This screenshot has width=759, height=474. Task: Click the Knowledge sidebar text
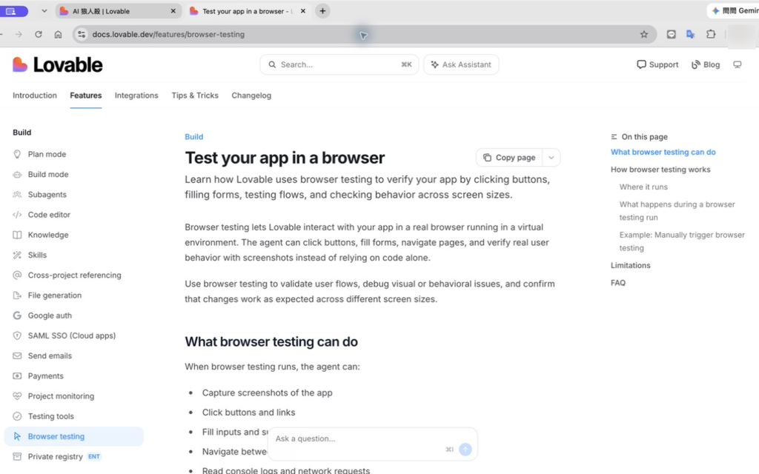(x=48, y=235)
